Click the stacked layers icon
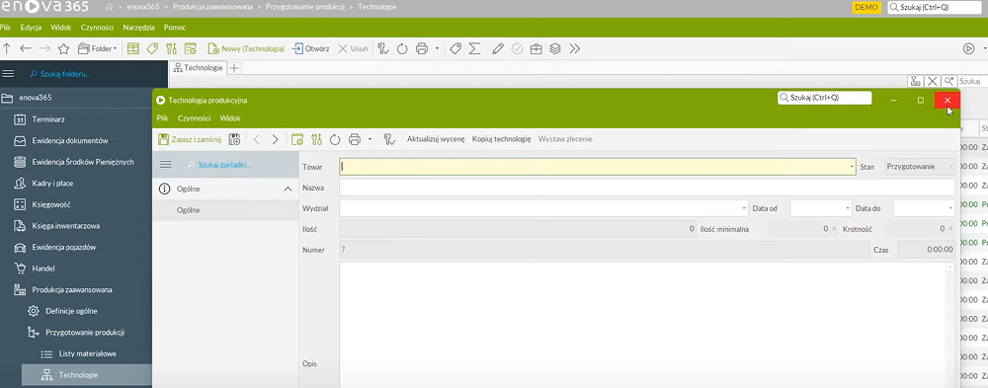 (x=555, y=48)
